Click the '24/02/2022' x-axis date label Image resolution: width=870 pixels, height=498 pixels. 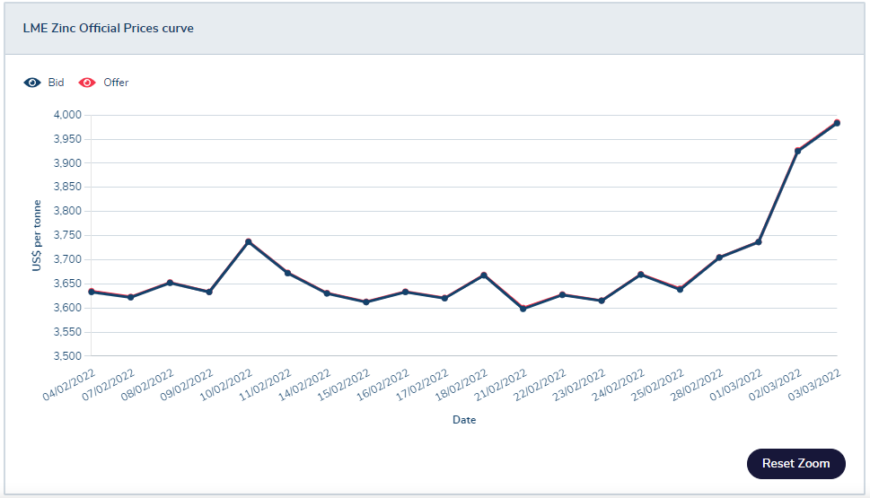[619, 384]
